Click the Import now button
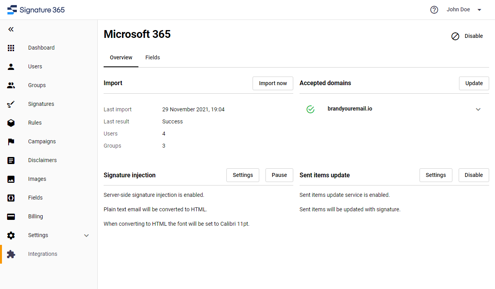The height and width of the screenshot is (289, 495). point(273,83)
